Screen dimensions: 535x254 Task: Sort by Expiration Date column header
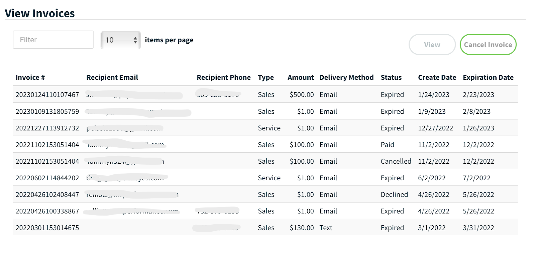(x=488, y=77)
